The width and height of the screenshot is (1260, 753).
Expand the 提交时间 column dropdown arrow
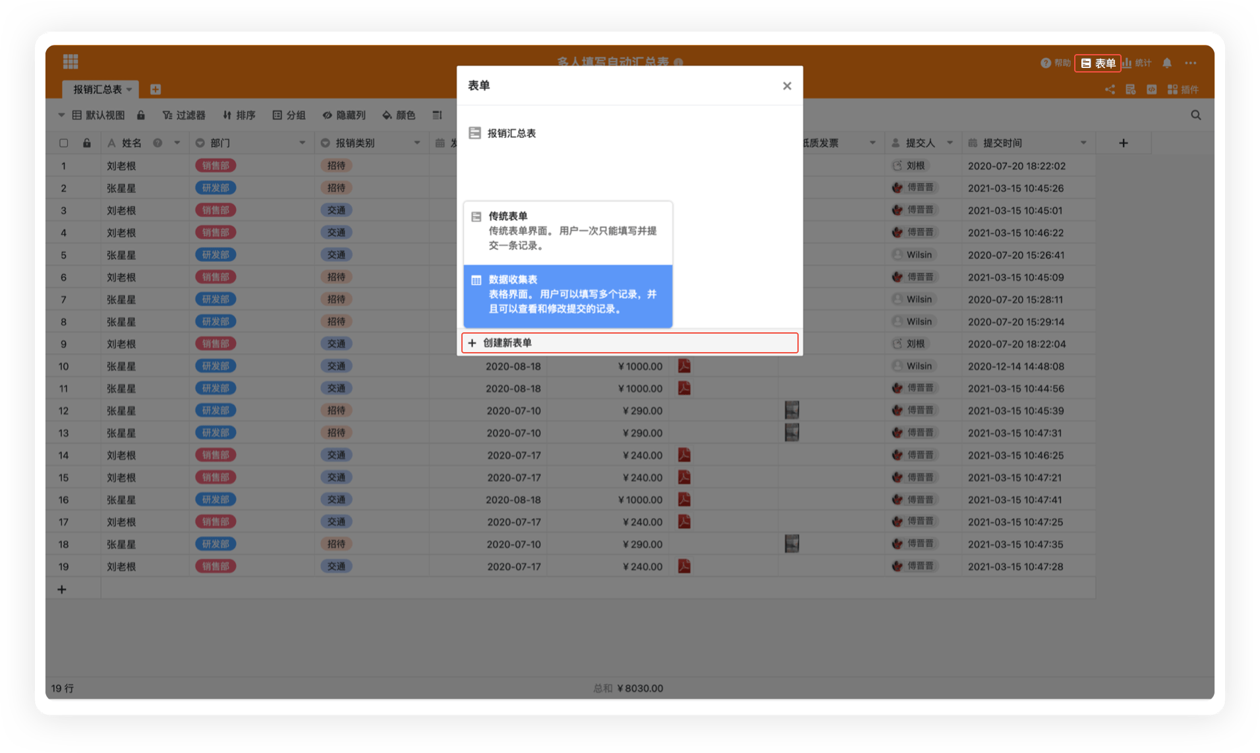click(1083, 143)
